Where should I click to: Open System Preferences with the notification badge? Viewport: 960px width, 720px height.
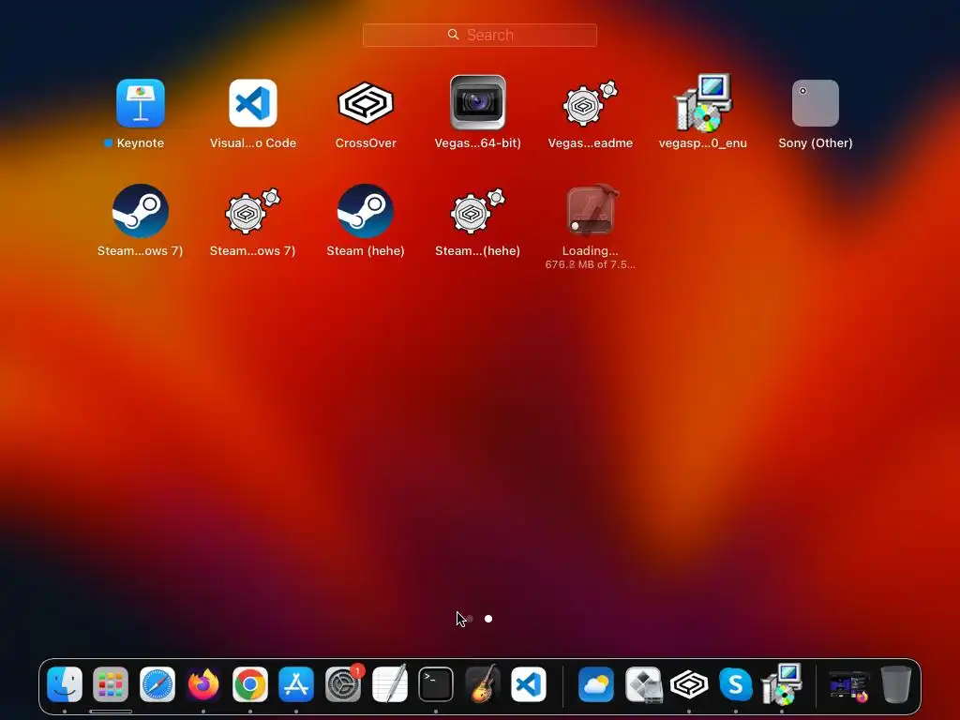(x=343, y=683)
